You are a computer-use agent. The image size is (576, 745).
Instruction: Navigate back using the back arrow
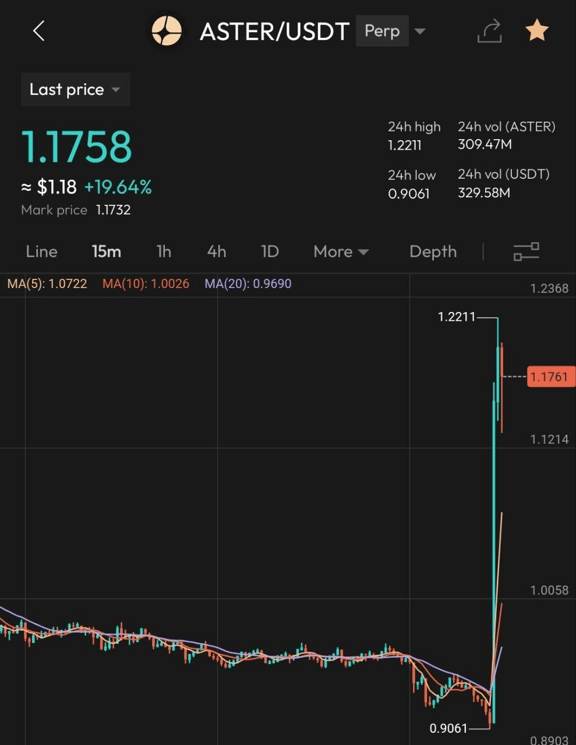click(38, 31)
